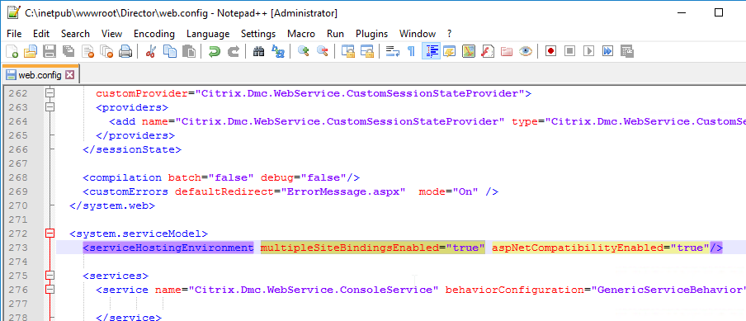Collapse the services fold on line 275
The image size is (746, 321).
point(50,276)
